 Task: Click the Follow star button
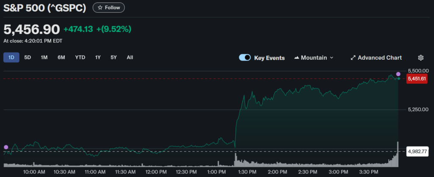108,8
